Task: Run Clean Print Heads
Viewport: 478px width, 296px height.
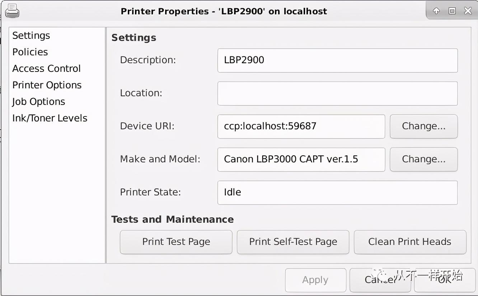Action: [410, 242]
